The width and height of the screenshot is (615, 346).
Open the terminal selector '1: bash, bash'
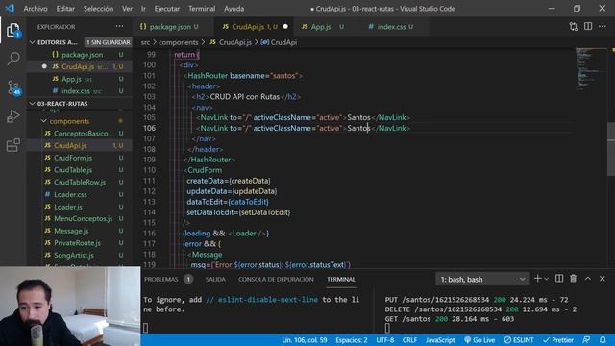pos(482,280)
